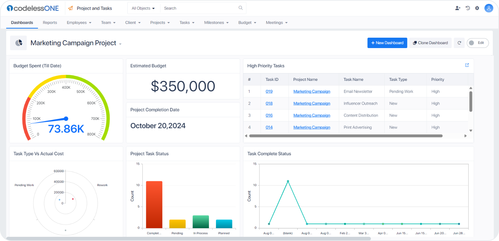Switch to the Reports tab
Image resolution: width=499 pixels, height=241 pixels.
pos(50,23)
